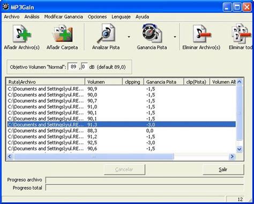The width and height of the screenshot is (254, 204).
Task: Select the file row with volume 91,0
Action: coord(122,107)
